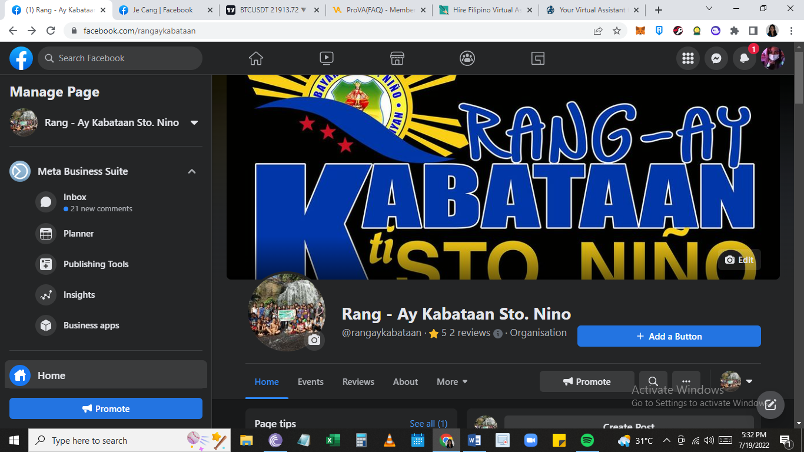804x452 pixels.
Task: Open Spotify from the taskbar
Action: (587, 440)
